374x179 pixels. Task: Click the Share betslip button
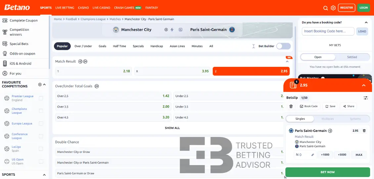[349, 106]
